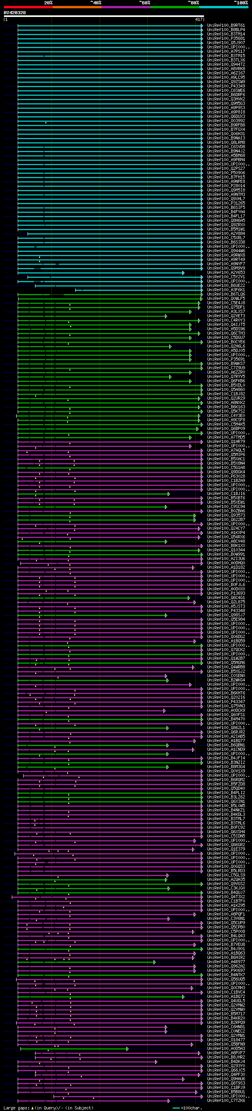
Task: Click the green ~80% identity legend segment
Action: tap(175, 7)
